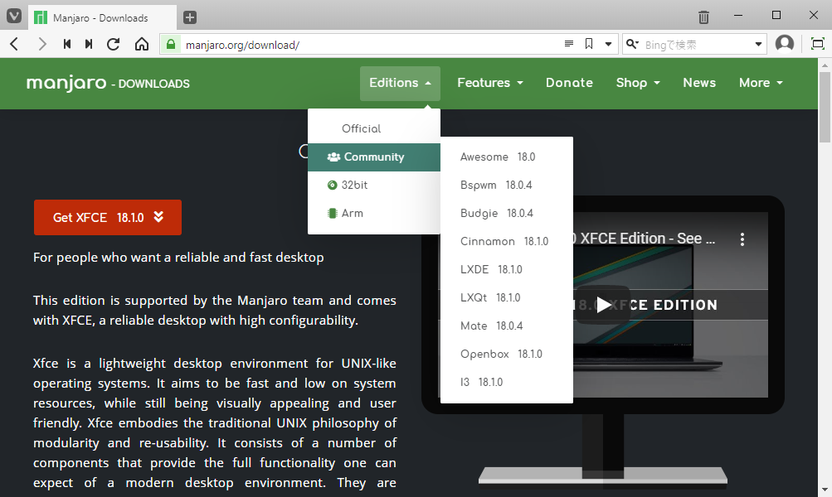
Task: Change search engine via magnifier icon
Action: click(x=632, y=44)
